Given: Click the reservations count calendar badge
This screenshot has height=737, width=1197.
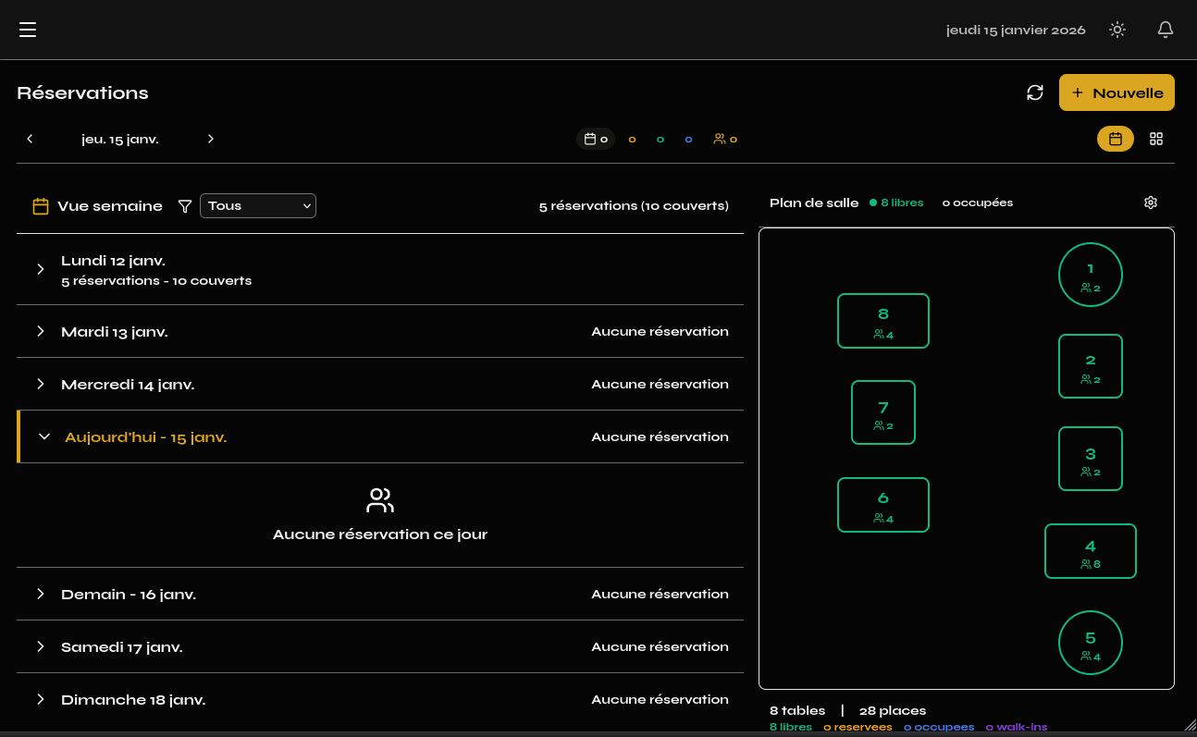Looking at the screenshot, I should (596, 139).
